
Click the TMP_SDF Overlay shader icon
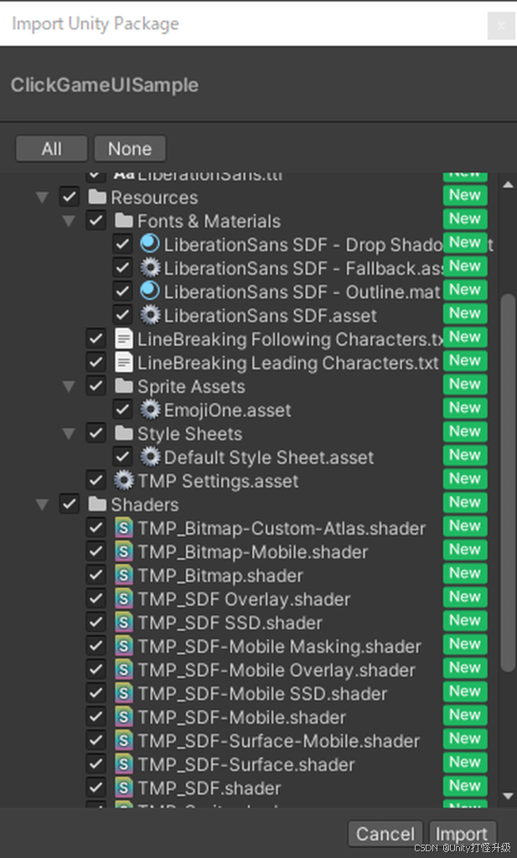(124, 598)
